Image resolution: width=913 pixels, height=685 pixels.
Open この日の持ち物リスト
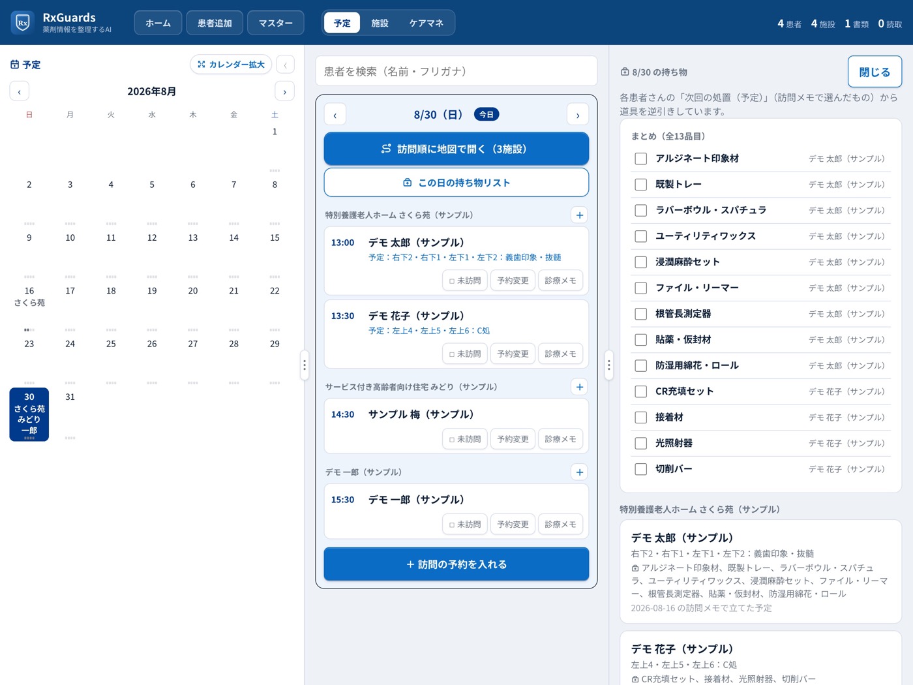point(456,183)
